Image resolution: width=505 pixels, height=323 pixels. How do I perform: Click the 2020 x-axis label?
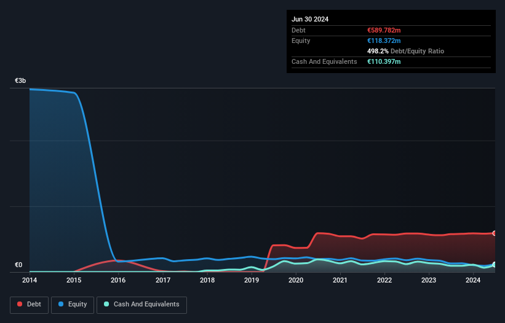(296, 280)
